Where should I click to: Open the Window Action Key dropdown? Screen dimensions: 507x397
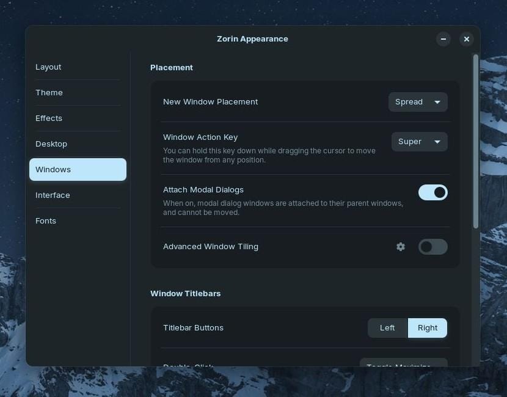click(x=420, y=142)
